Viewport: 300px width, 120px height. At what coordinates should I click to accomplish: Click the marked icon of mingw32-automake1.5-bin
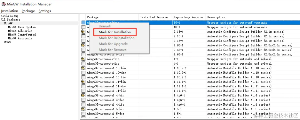click(83, 109)
